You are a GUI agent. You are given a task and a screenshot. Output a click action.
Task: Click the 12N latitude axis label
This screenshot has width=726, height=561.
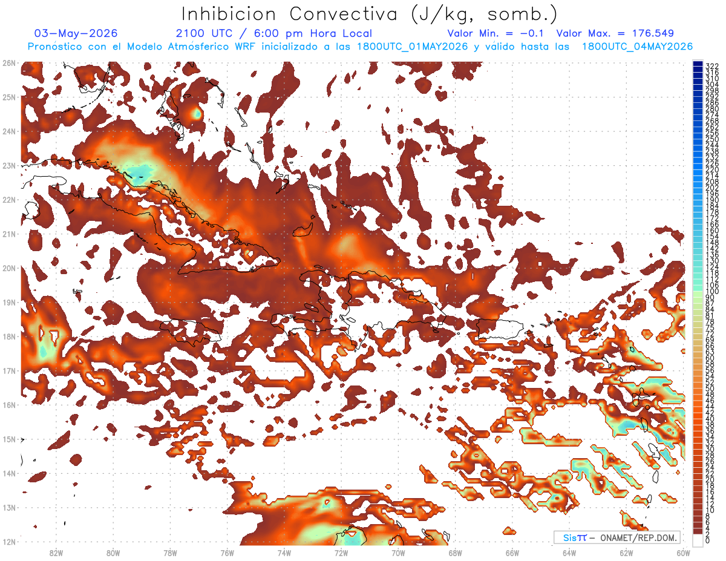click(8, 542)
